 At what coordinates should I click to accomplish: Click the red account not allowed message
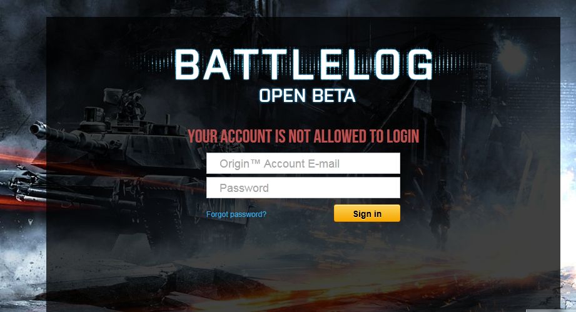point(303,136)
